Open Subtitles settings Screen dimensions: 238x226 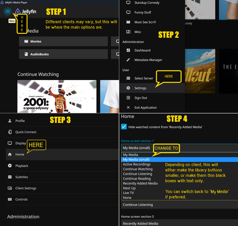point(62,177)
